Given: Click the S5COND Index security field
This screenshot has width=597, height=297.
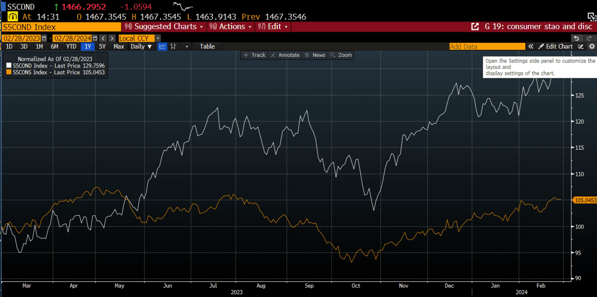Looking at the screenshot, I should [61, 27].
